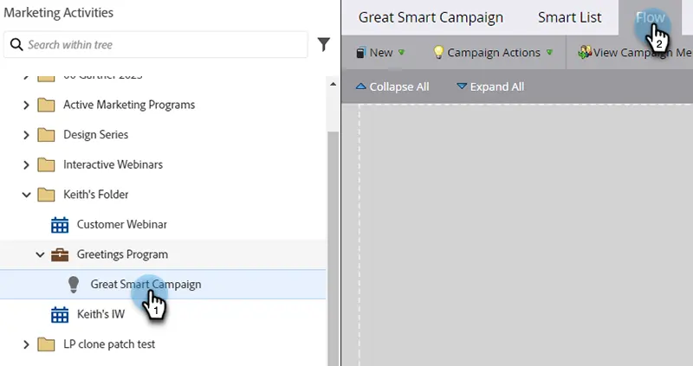Screen dimensions: 693x366
Task: Focus the Search within tree field
Action: (156, 45)
